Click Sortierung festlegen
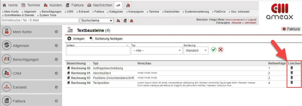The height and width of the screenshot is (106, 302). [109, 39]
